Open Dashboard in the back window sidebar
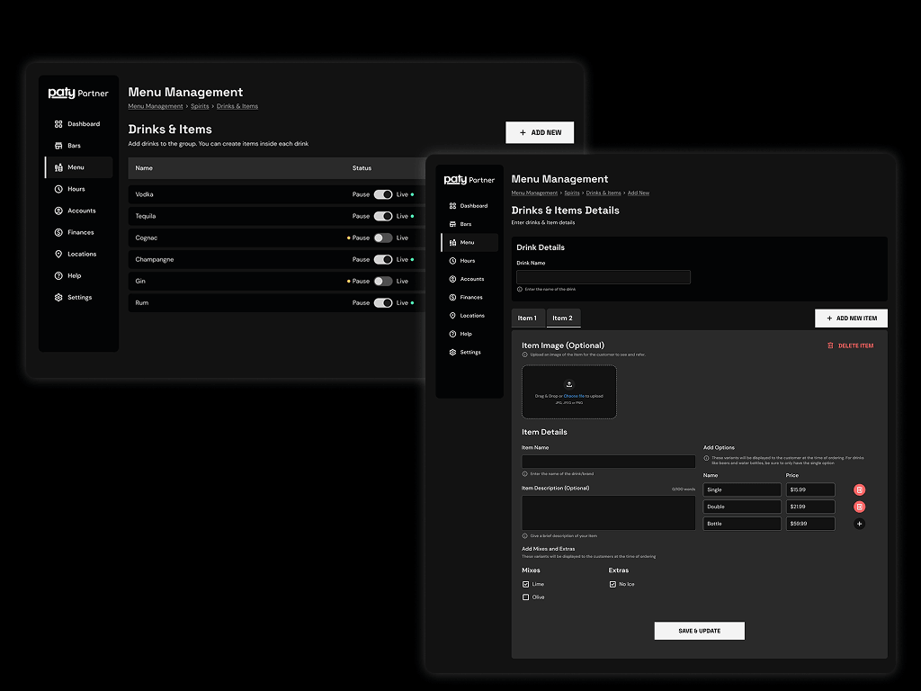The height and width of the screenshot is (691, 921). point(77,124)
